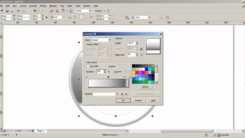This screenshot has height=138, width=245.
Task: Click the palette scroll down arrow
Action: click(x=156, y=82)
